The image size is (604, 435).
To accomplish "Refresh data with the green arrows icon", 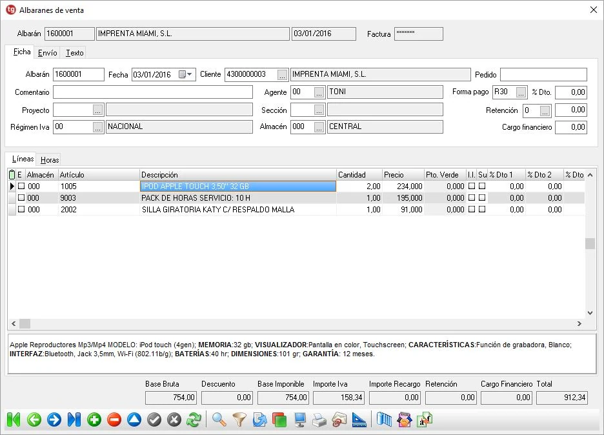I will (x=194, y=420).
